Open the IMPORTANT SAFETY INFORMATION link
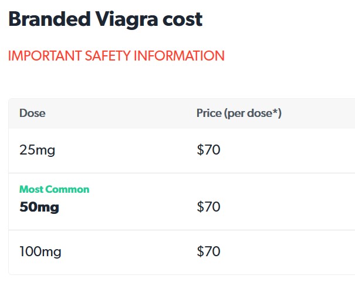This screenshot has width=355, height=285. coord(116,56)
